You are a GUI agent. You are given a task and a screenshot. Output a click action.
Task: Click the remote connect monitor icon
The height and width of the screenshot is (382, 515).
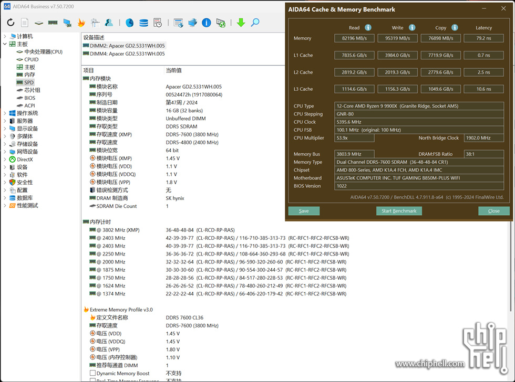click(x=221, y=23)
